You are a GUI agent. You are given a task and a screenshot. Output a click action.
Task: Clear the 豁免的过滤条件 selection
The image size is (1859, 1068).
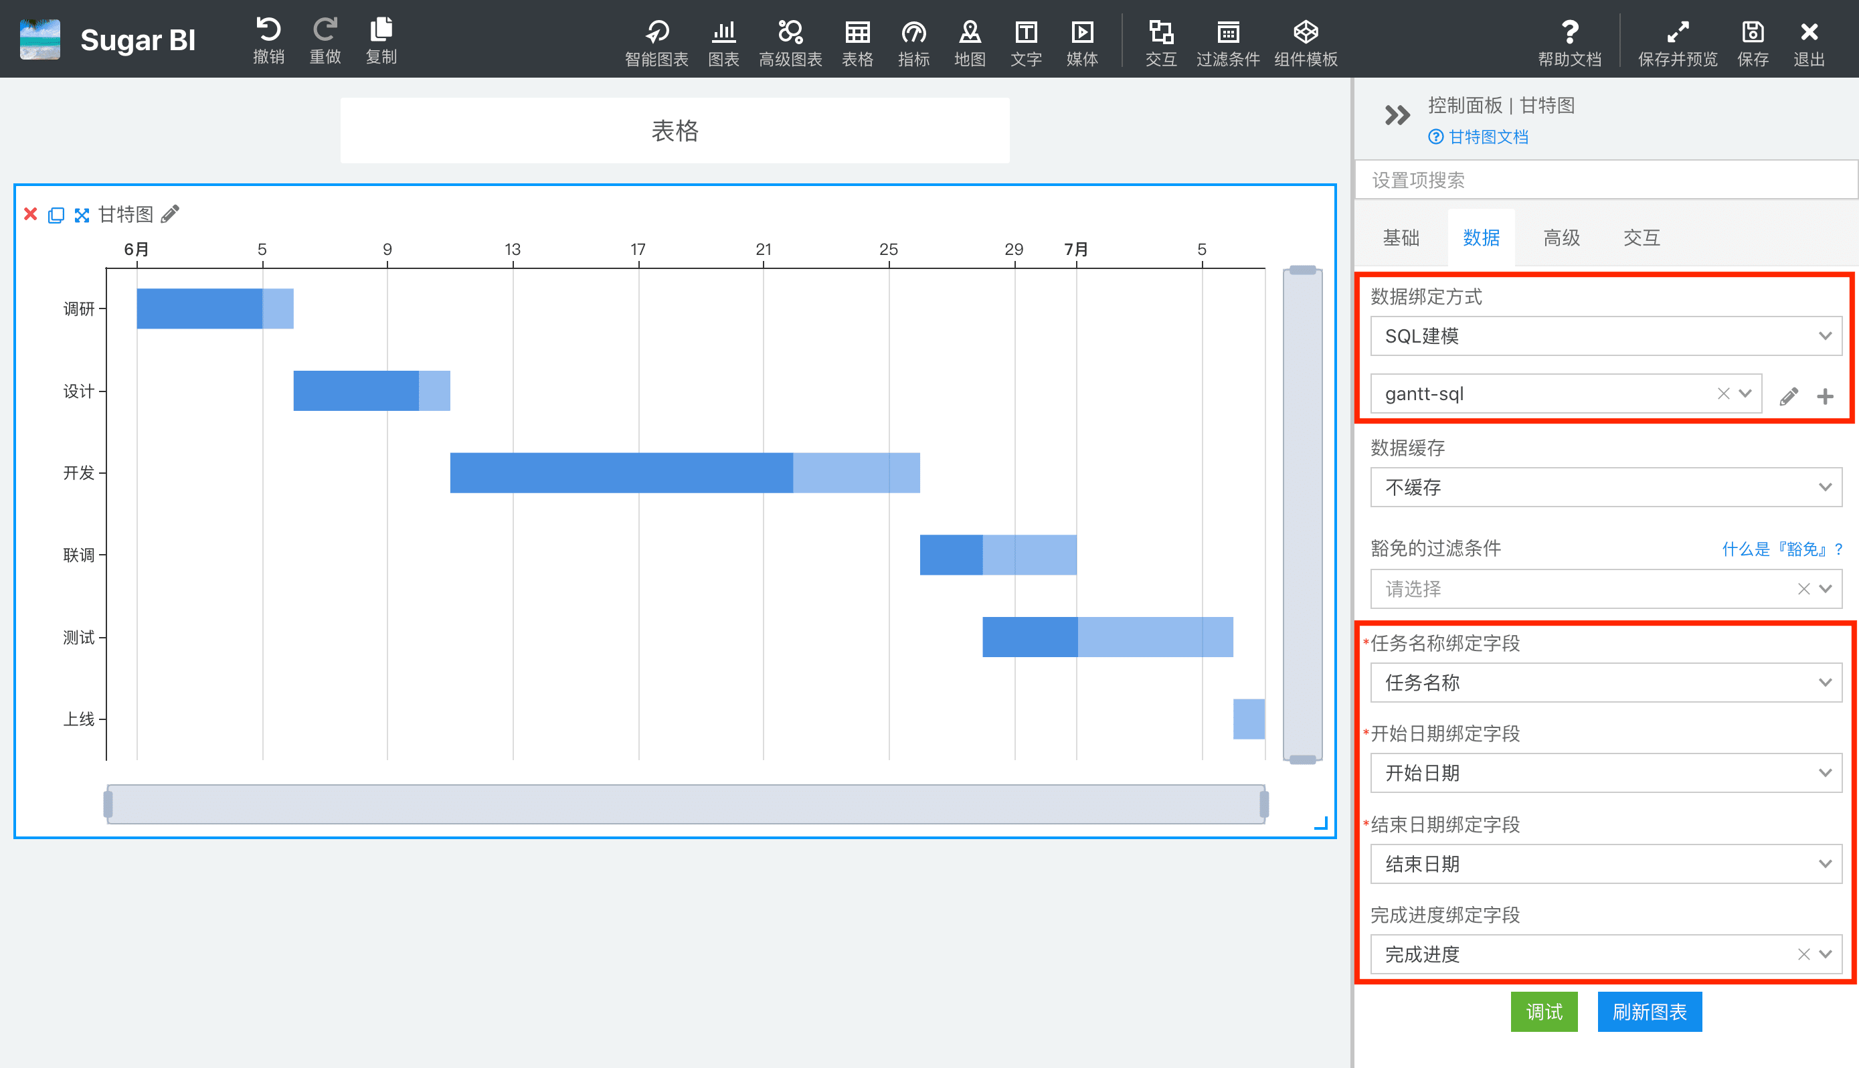pyautogui.click(x=1803, y=588)
